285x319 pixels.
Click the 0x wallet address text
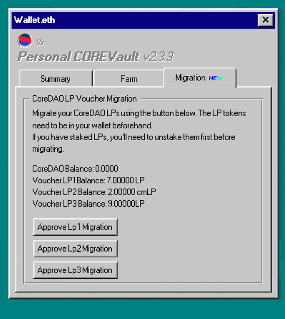(x=40, y=42)
